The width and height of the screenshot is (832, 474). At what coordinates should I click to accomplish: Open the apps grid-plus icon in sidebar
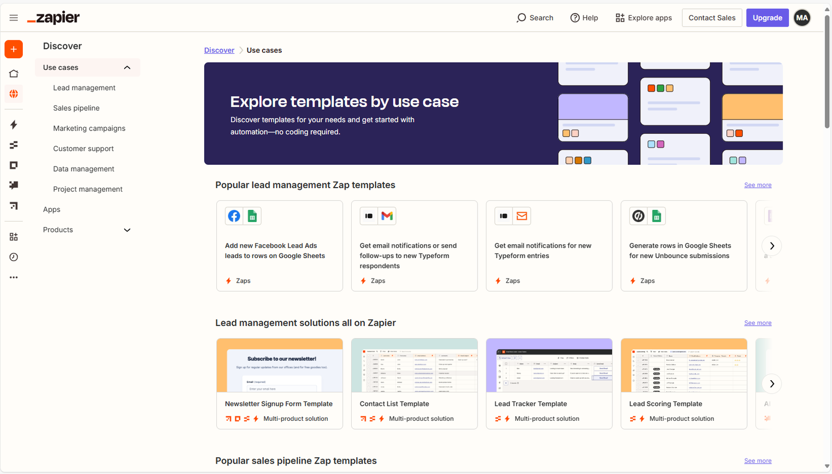click(x=14, y=237)
